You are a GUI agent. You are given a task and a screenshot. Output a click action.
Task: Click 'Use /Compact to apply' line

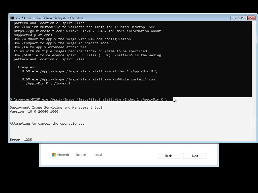pyautogui.click(x=62, y=43)
